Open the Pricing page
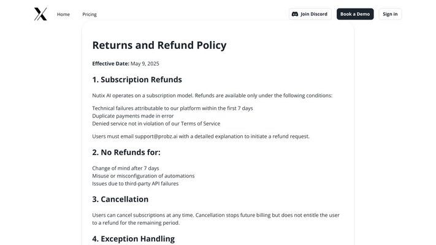436x245 pixels. click(x=90, y=14)
